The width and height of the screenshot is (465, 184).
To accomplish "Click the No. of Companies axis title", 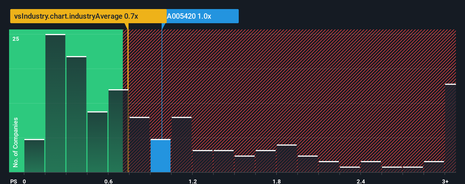I will click(16, 142).
